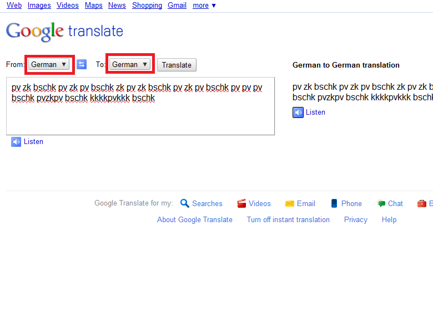This screenshot has width=433, height=318.
Task: Click the red toolbox icon after Chat
Action: tap(422, 203)
